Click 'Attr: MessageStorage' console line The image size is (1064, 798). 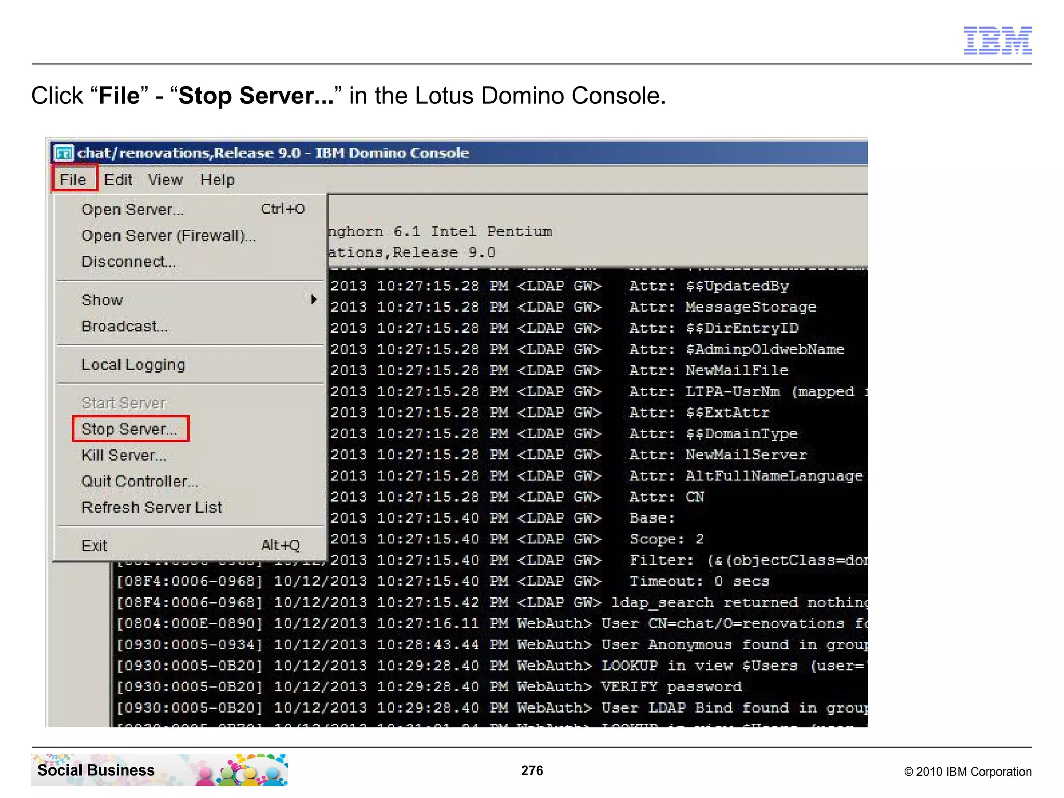coord(722,307)
